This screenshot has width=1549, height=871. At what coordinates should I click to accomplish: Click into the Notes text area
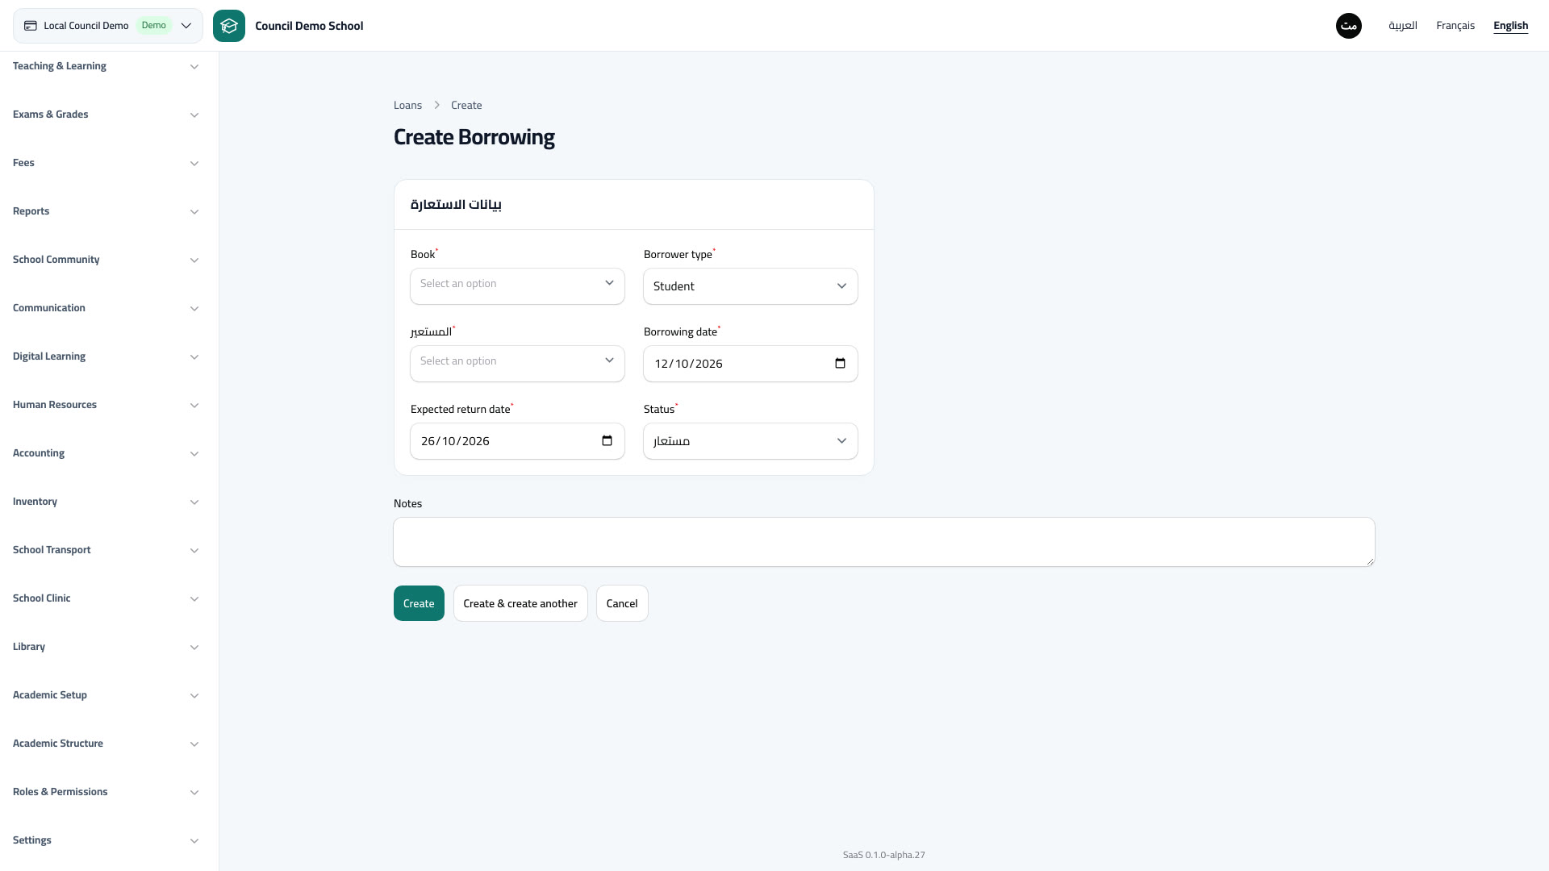(x=884, y=542)
